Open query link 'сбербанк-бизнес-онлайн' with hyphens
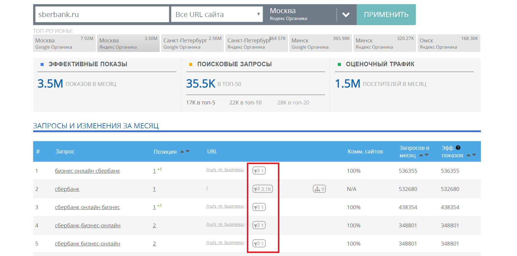The width and height of the screenshot is (517, 256). point(88,226)
